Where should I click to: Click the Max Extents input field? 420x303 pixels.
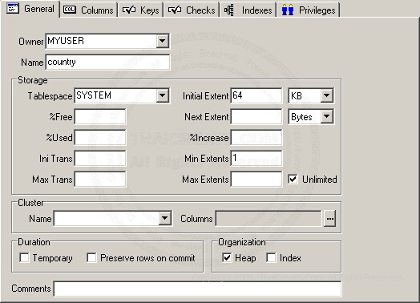coord(256,179)
